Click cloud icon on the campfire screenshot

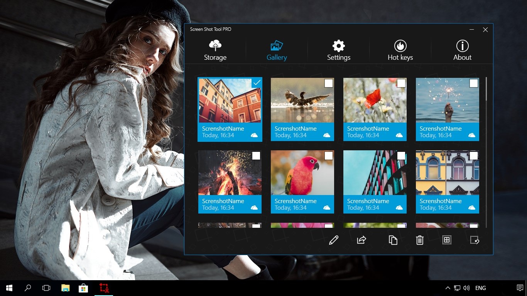(254, 208)
